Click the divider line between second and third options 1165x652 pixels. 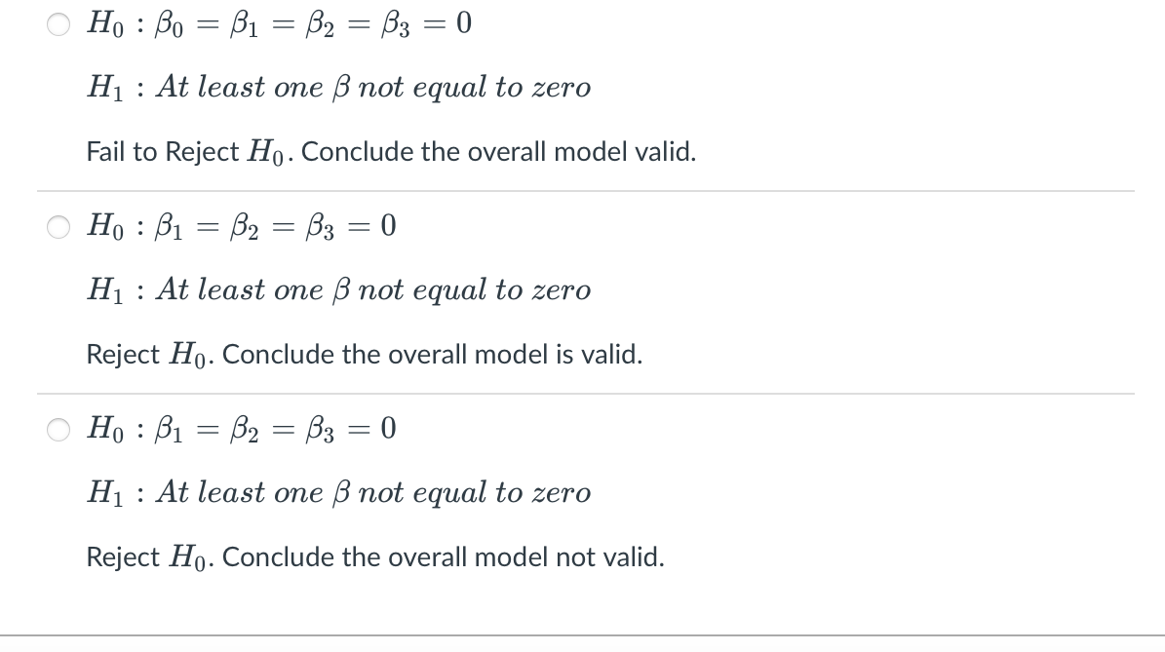[585, 391]
